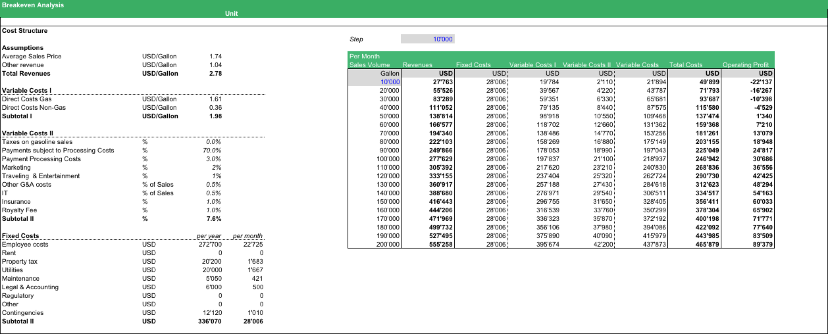
Task: Select the Payment Processing Costs 3.0% value
Action: tap(214, 159)
